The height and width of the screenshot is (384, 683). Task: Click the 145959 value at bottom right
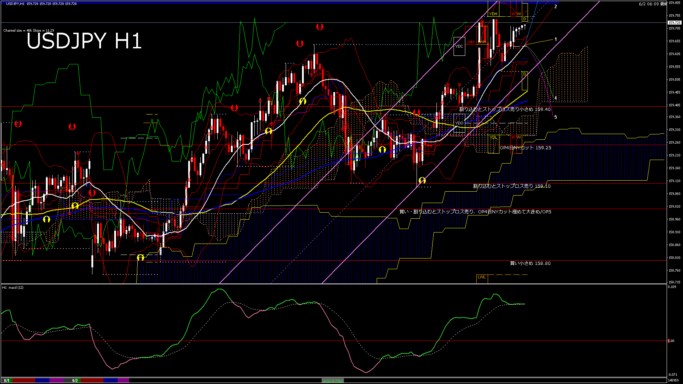(x=673, y=380)
